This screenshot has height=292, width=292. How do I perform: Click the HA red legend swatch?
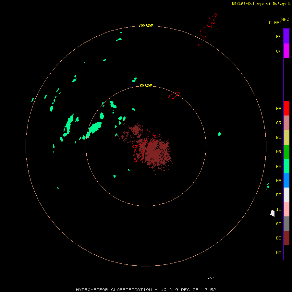(286, 108)
